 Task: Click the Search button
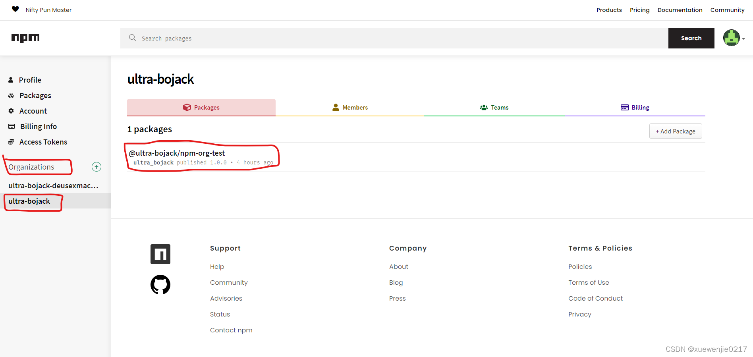pos(691,38)
